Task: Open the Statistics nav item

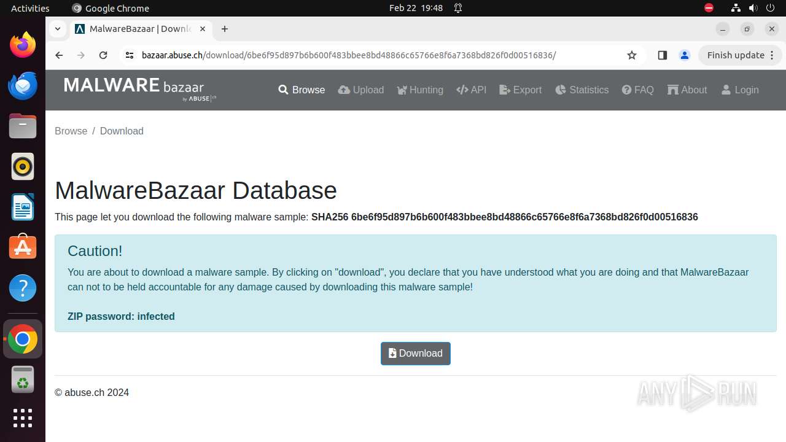Action: [582, 90]
